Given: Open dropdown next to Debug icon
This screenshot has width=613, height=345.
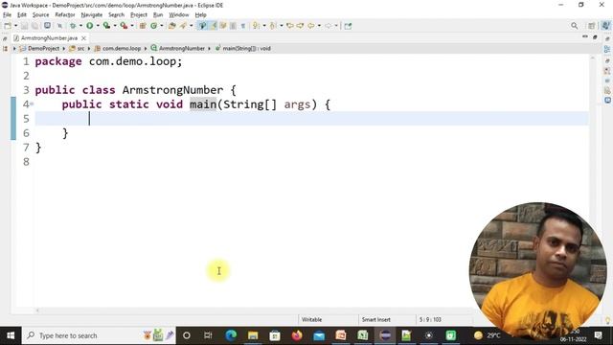Looking at the screenshot, I should (x=80, y=26).
